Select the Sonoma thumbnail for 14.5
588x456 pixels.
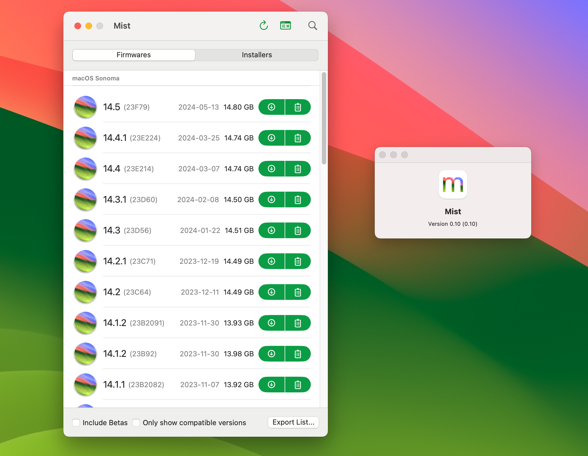coord(85,107)
